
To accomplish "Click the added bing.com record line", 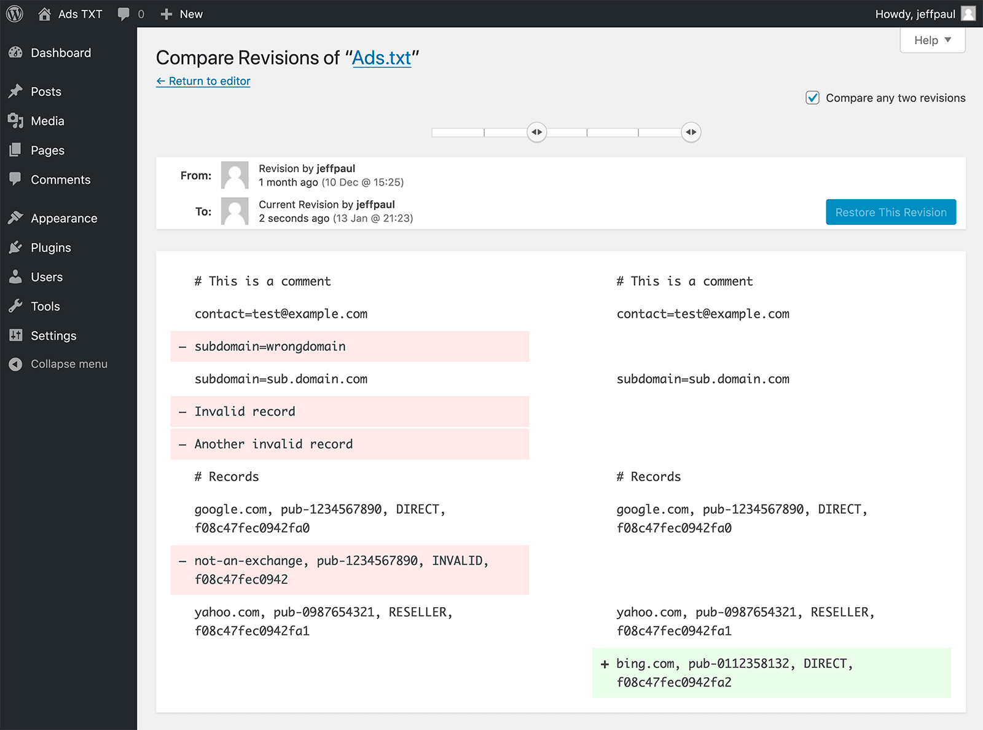I will [772, 673].
